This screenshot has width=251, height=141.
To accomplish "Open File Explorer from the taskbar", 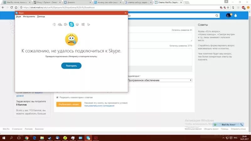I will click(x=42, y=138).
